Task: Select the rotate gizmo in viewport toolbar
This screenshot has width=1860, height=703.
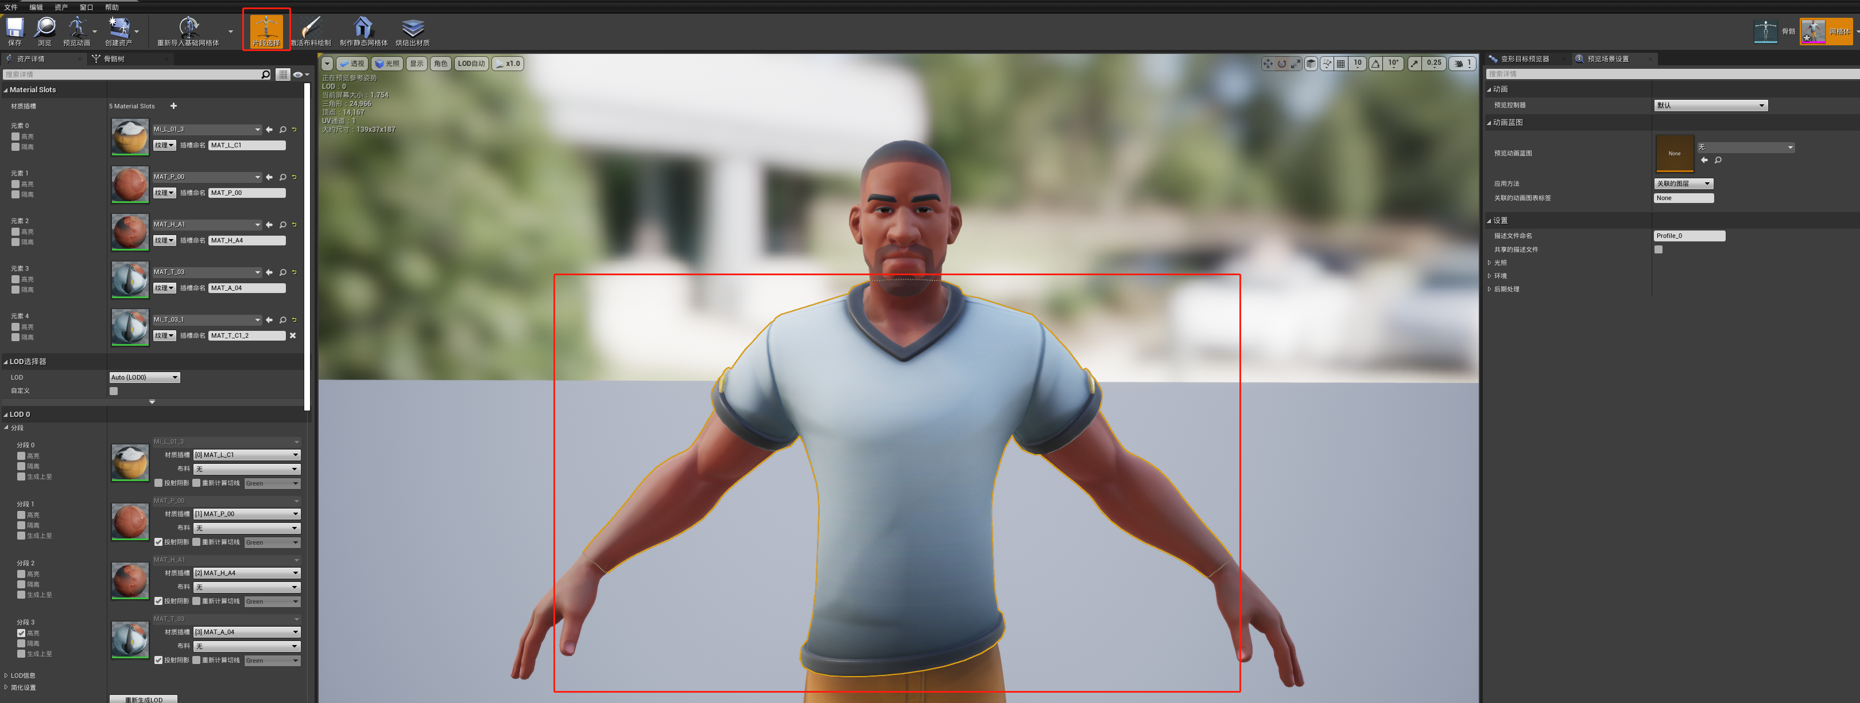Action: tap(1282, 64)
